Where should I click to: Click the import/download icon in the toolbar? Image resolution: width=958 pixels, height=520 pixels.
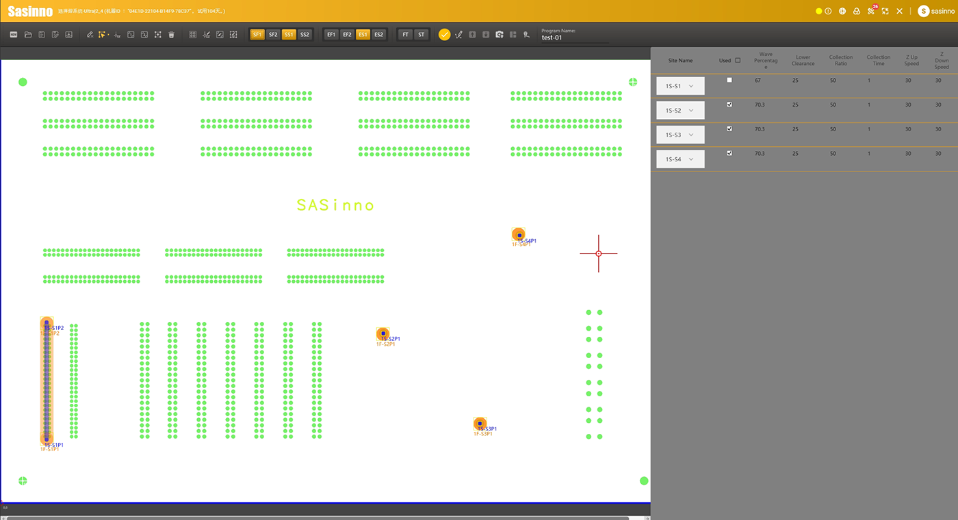tap(69, 34)
